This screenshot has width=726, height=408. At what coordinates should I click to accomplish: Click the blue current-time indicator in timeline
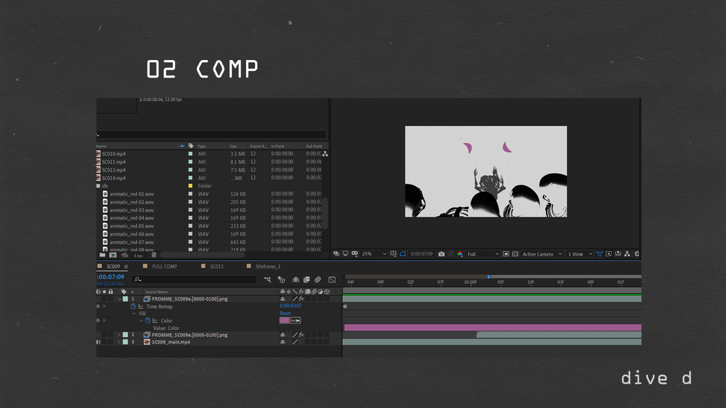coord(488,277)
